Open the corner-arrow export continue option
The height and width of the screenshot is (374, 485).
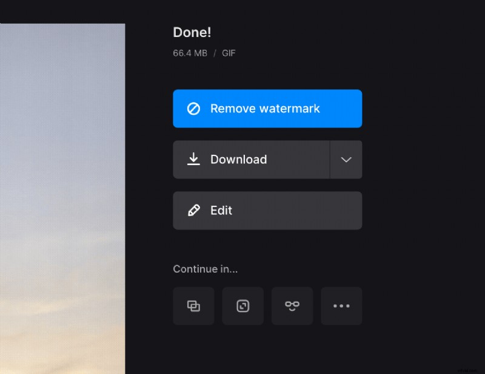pyautogui.click(x=242, y=306)
